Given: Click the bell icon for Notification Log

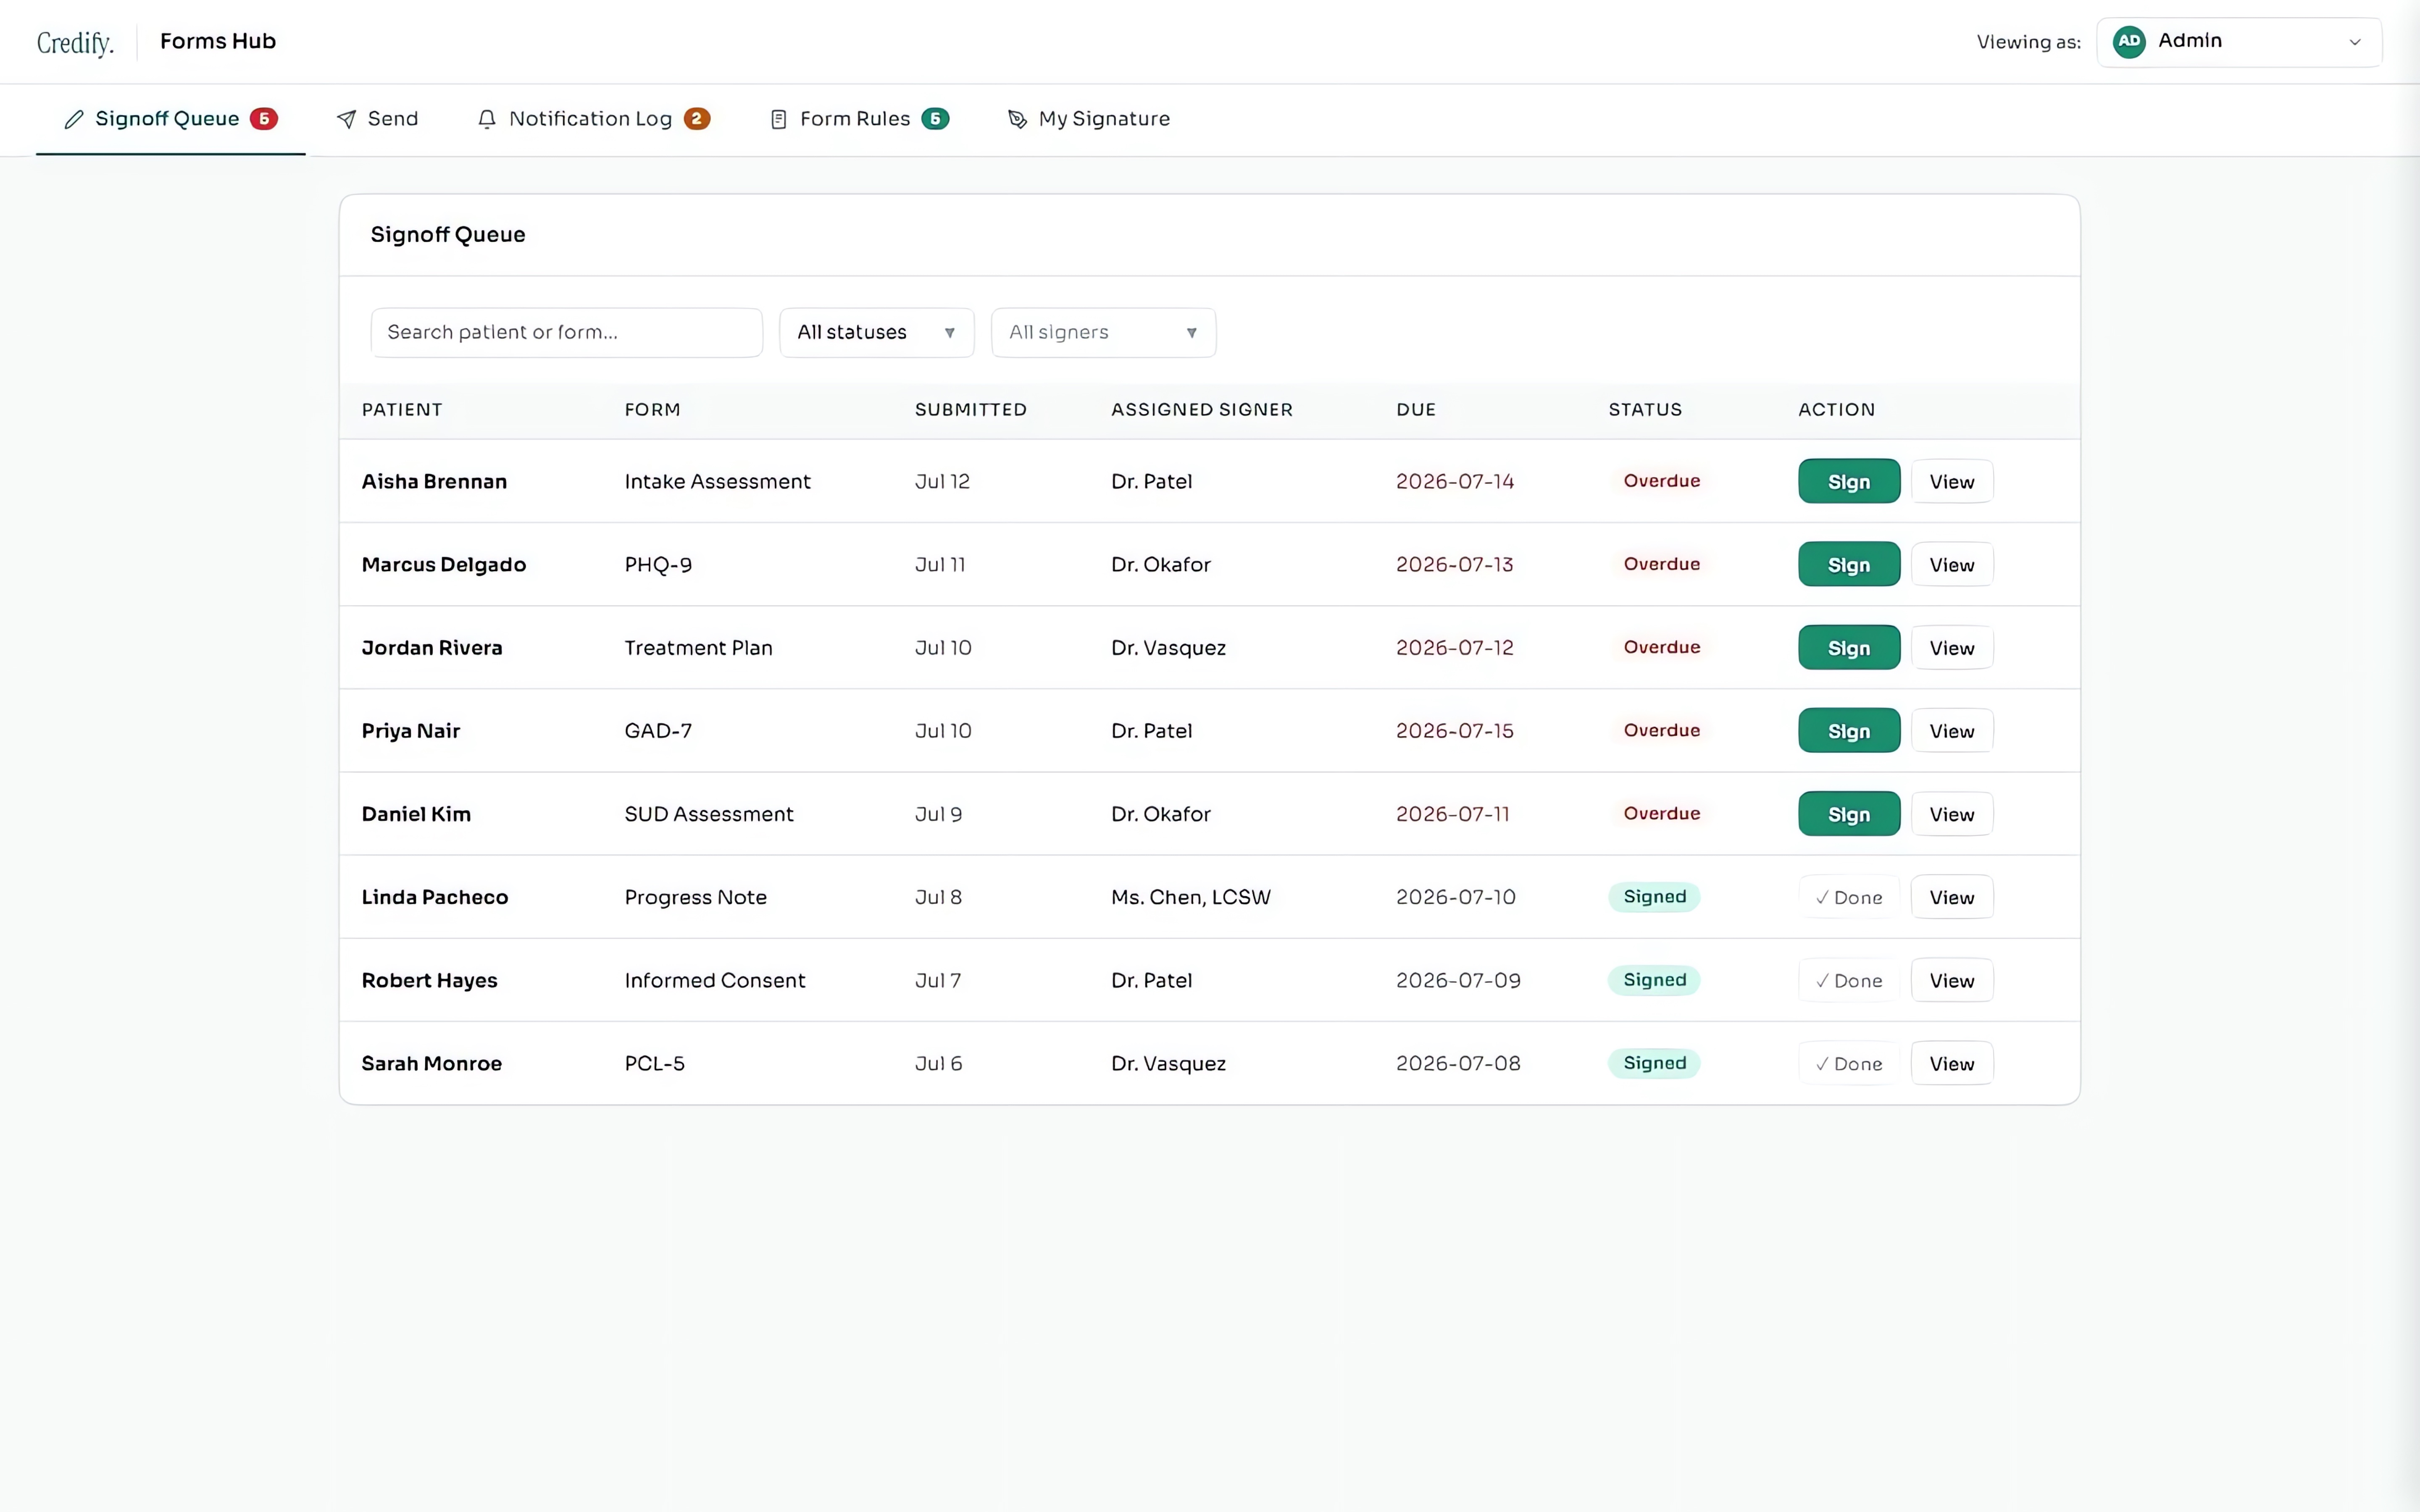Looking at the screenshot, I should [x=487, y=119].
